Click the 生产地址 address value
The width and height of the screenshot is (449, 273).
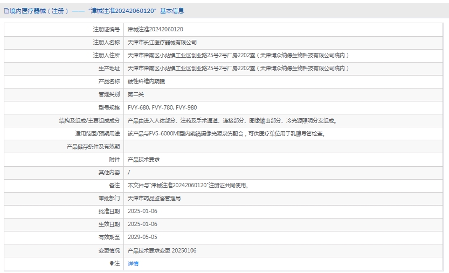[x=238, y=69]
